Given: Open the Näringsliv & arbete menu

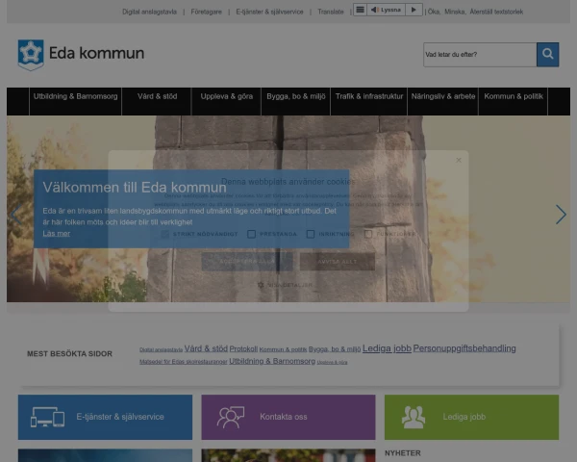Looking at the screenshot, I should pos(443,101).
